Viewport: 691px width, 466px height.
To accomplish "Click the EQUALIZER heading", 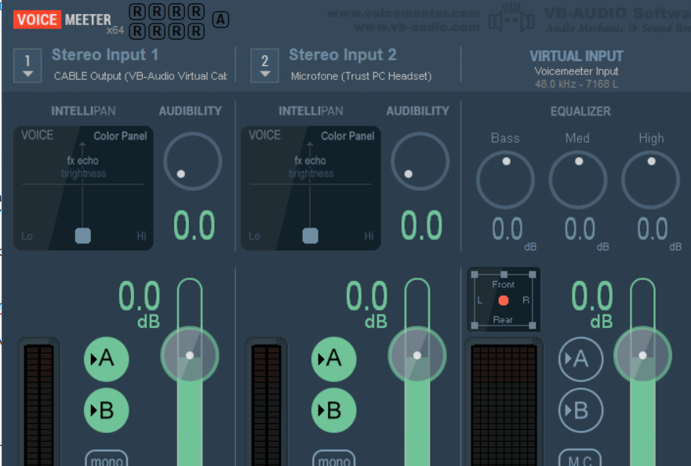I will coord(580,111).
